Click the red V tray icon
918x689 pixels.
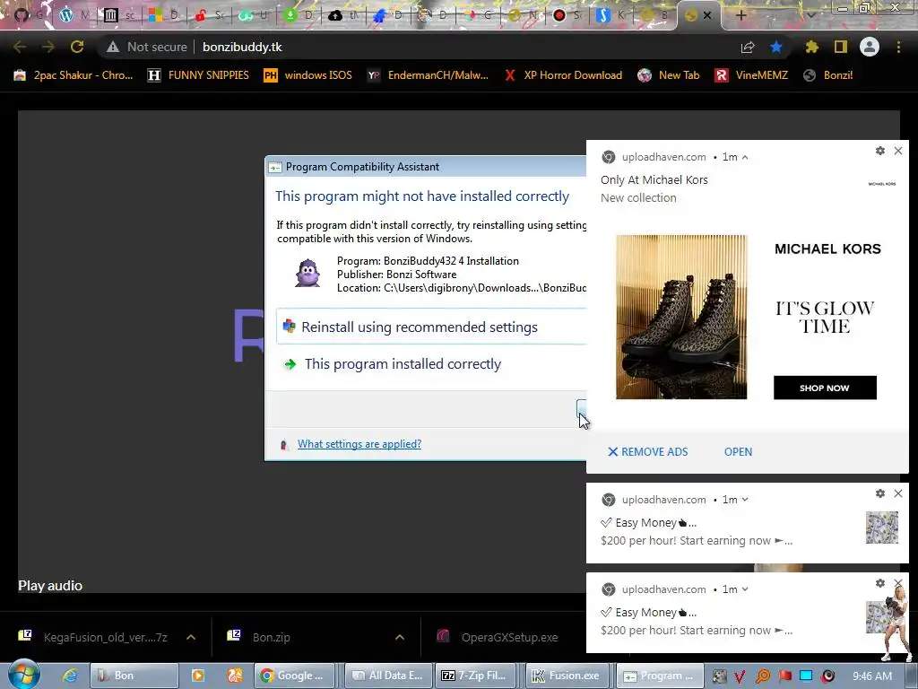[x=740, y=676]
